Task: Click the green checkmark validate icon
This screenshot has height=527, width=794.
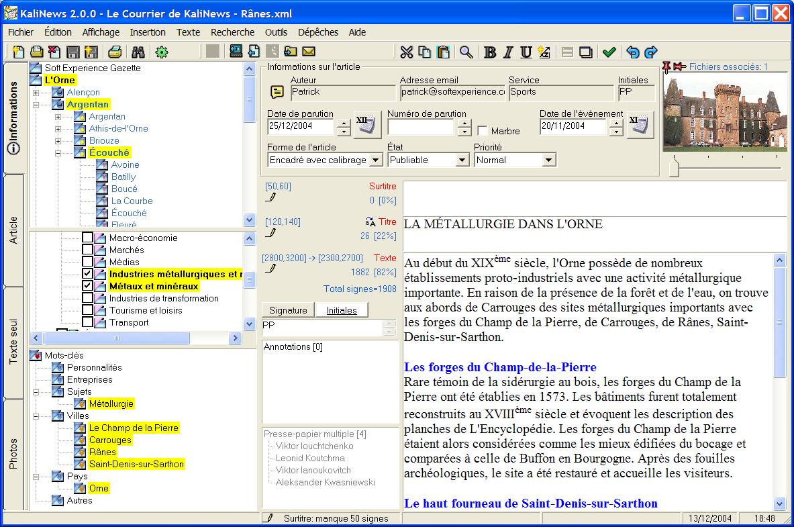Action: click(609, 52)
